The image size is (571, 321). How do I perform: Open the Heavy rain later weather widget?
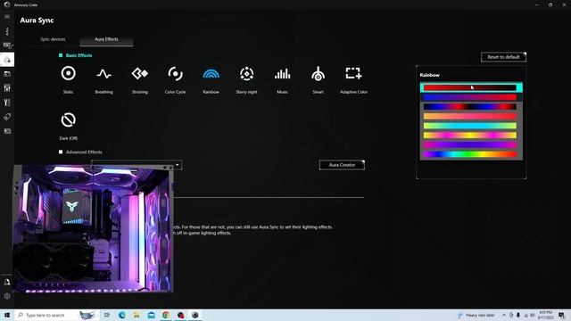476,315
